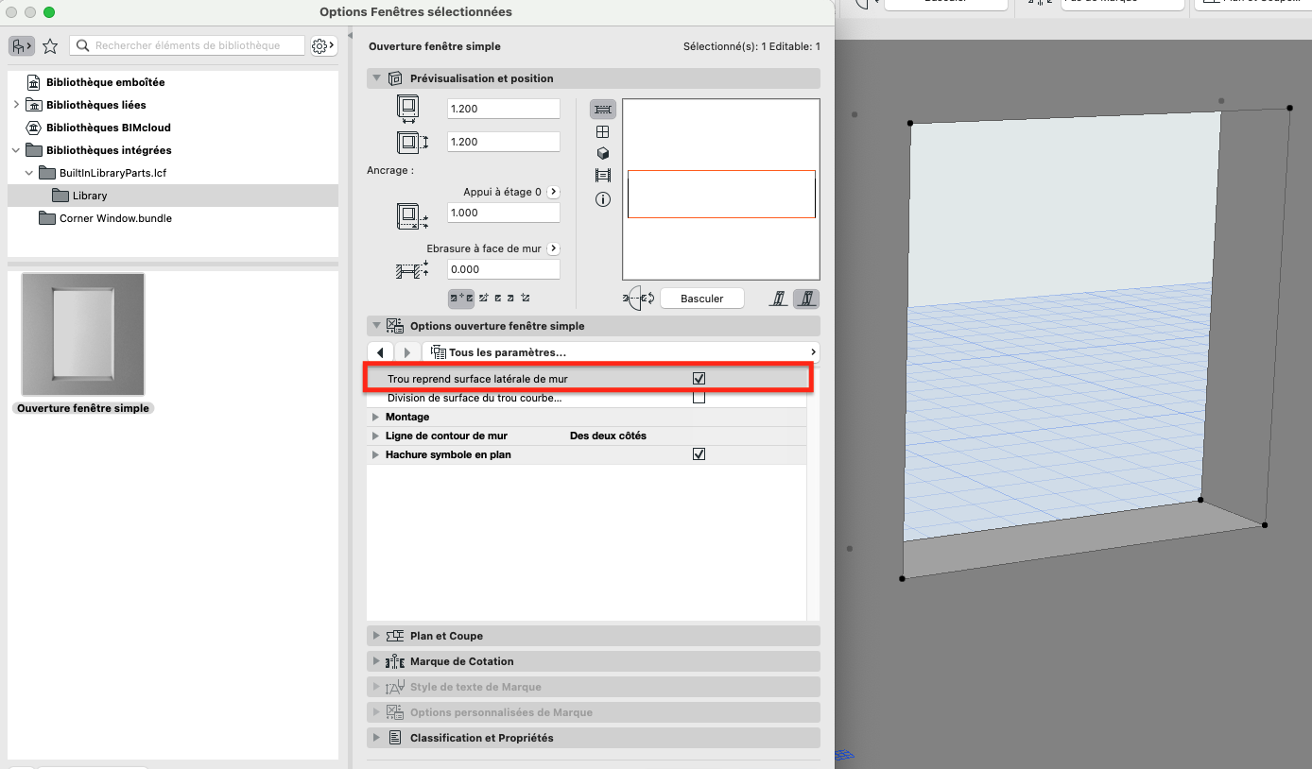Open library settings gear menu

pos(323,45)
